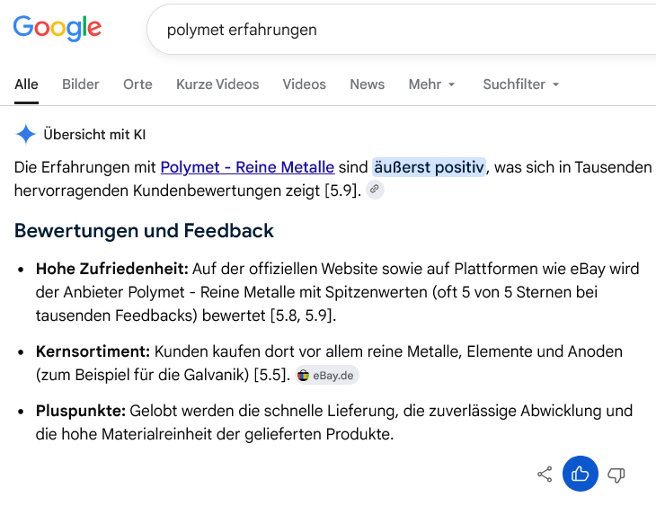Click the search field with polymet erfahrungen
Screen dimensions: 656x506
point(402,30)
